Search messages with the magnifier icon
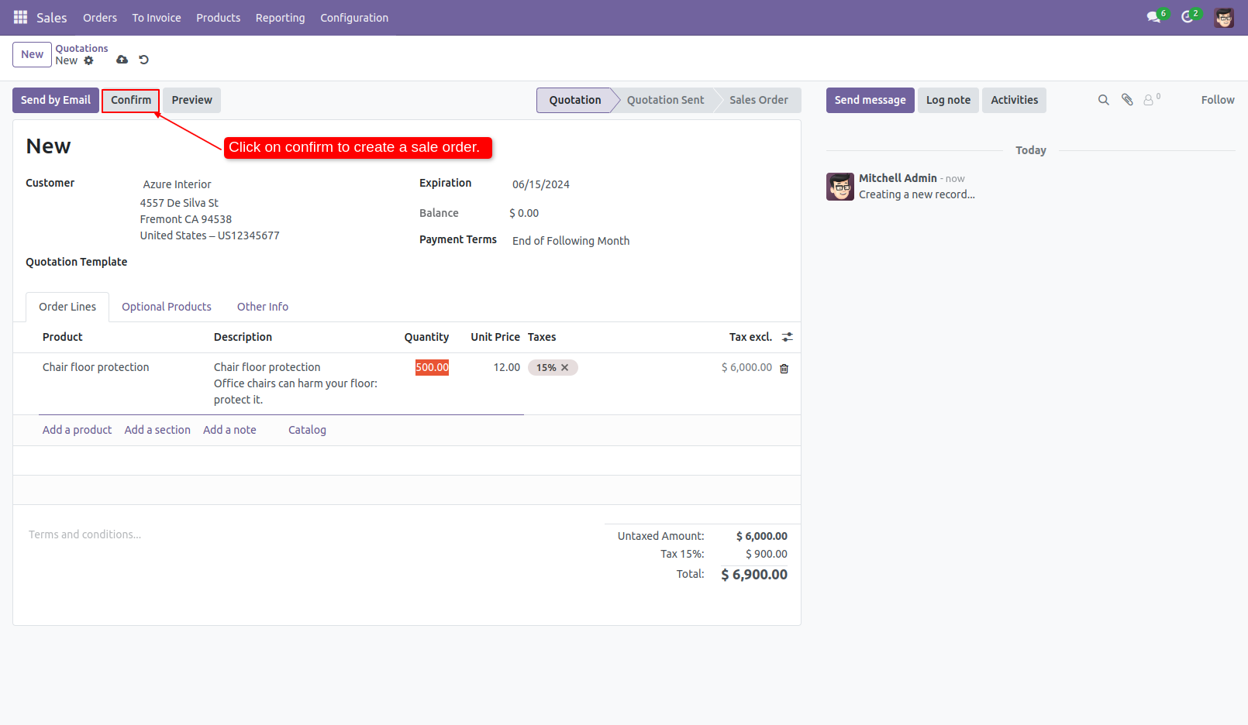This screenshot has width=1248, height=725. (1103, 99)
